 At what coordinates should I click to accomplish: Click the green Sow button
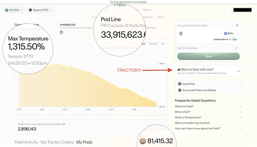[x=208, y=56]
